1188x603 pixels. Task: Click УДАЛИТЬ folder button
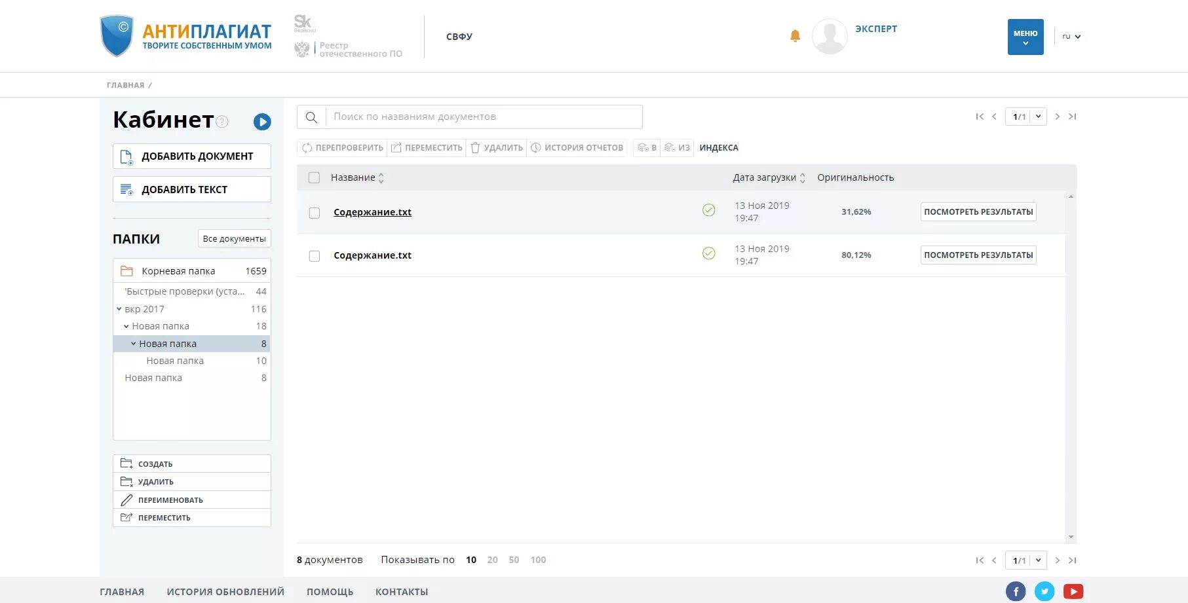pos(192,482)
